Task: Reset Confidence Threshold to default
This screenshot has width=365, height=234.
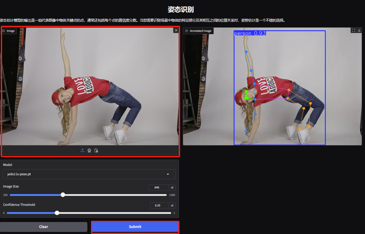Action: [172, 205]
